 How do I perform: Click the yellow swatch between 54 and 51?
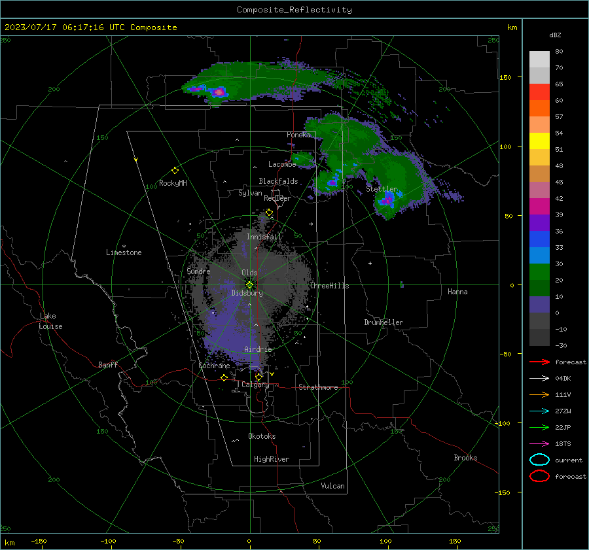(x=539, y=141)
